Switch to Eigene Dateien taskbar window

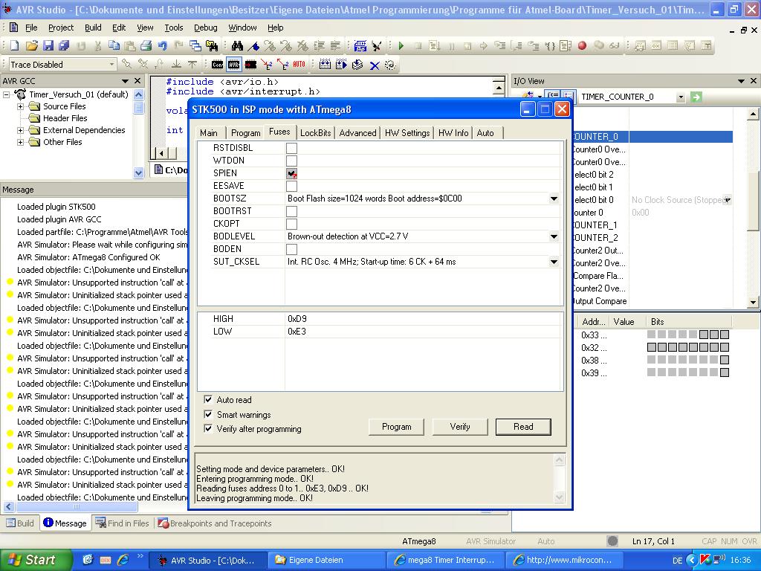(327, 560)
